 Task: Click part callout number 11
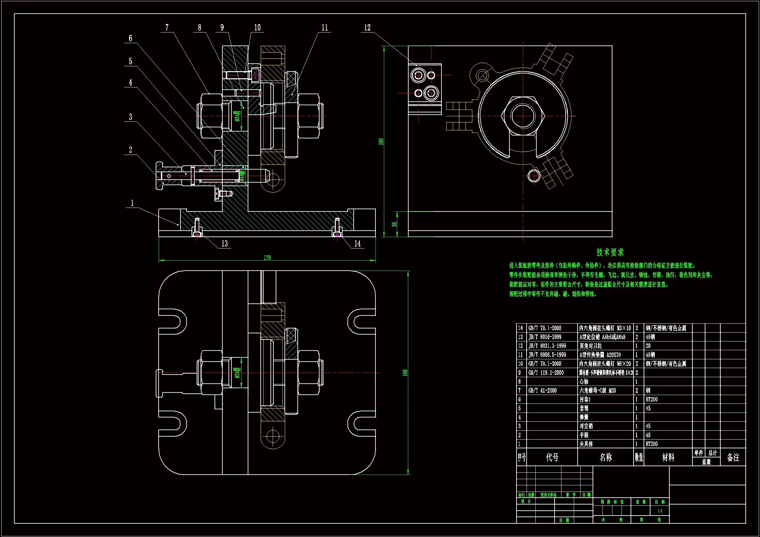[325, 28]
